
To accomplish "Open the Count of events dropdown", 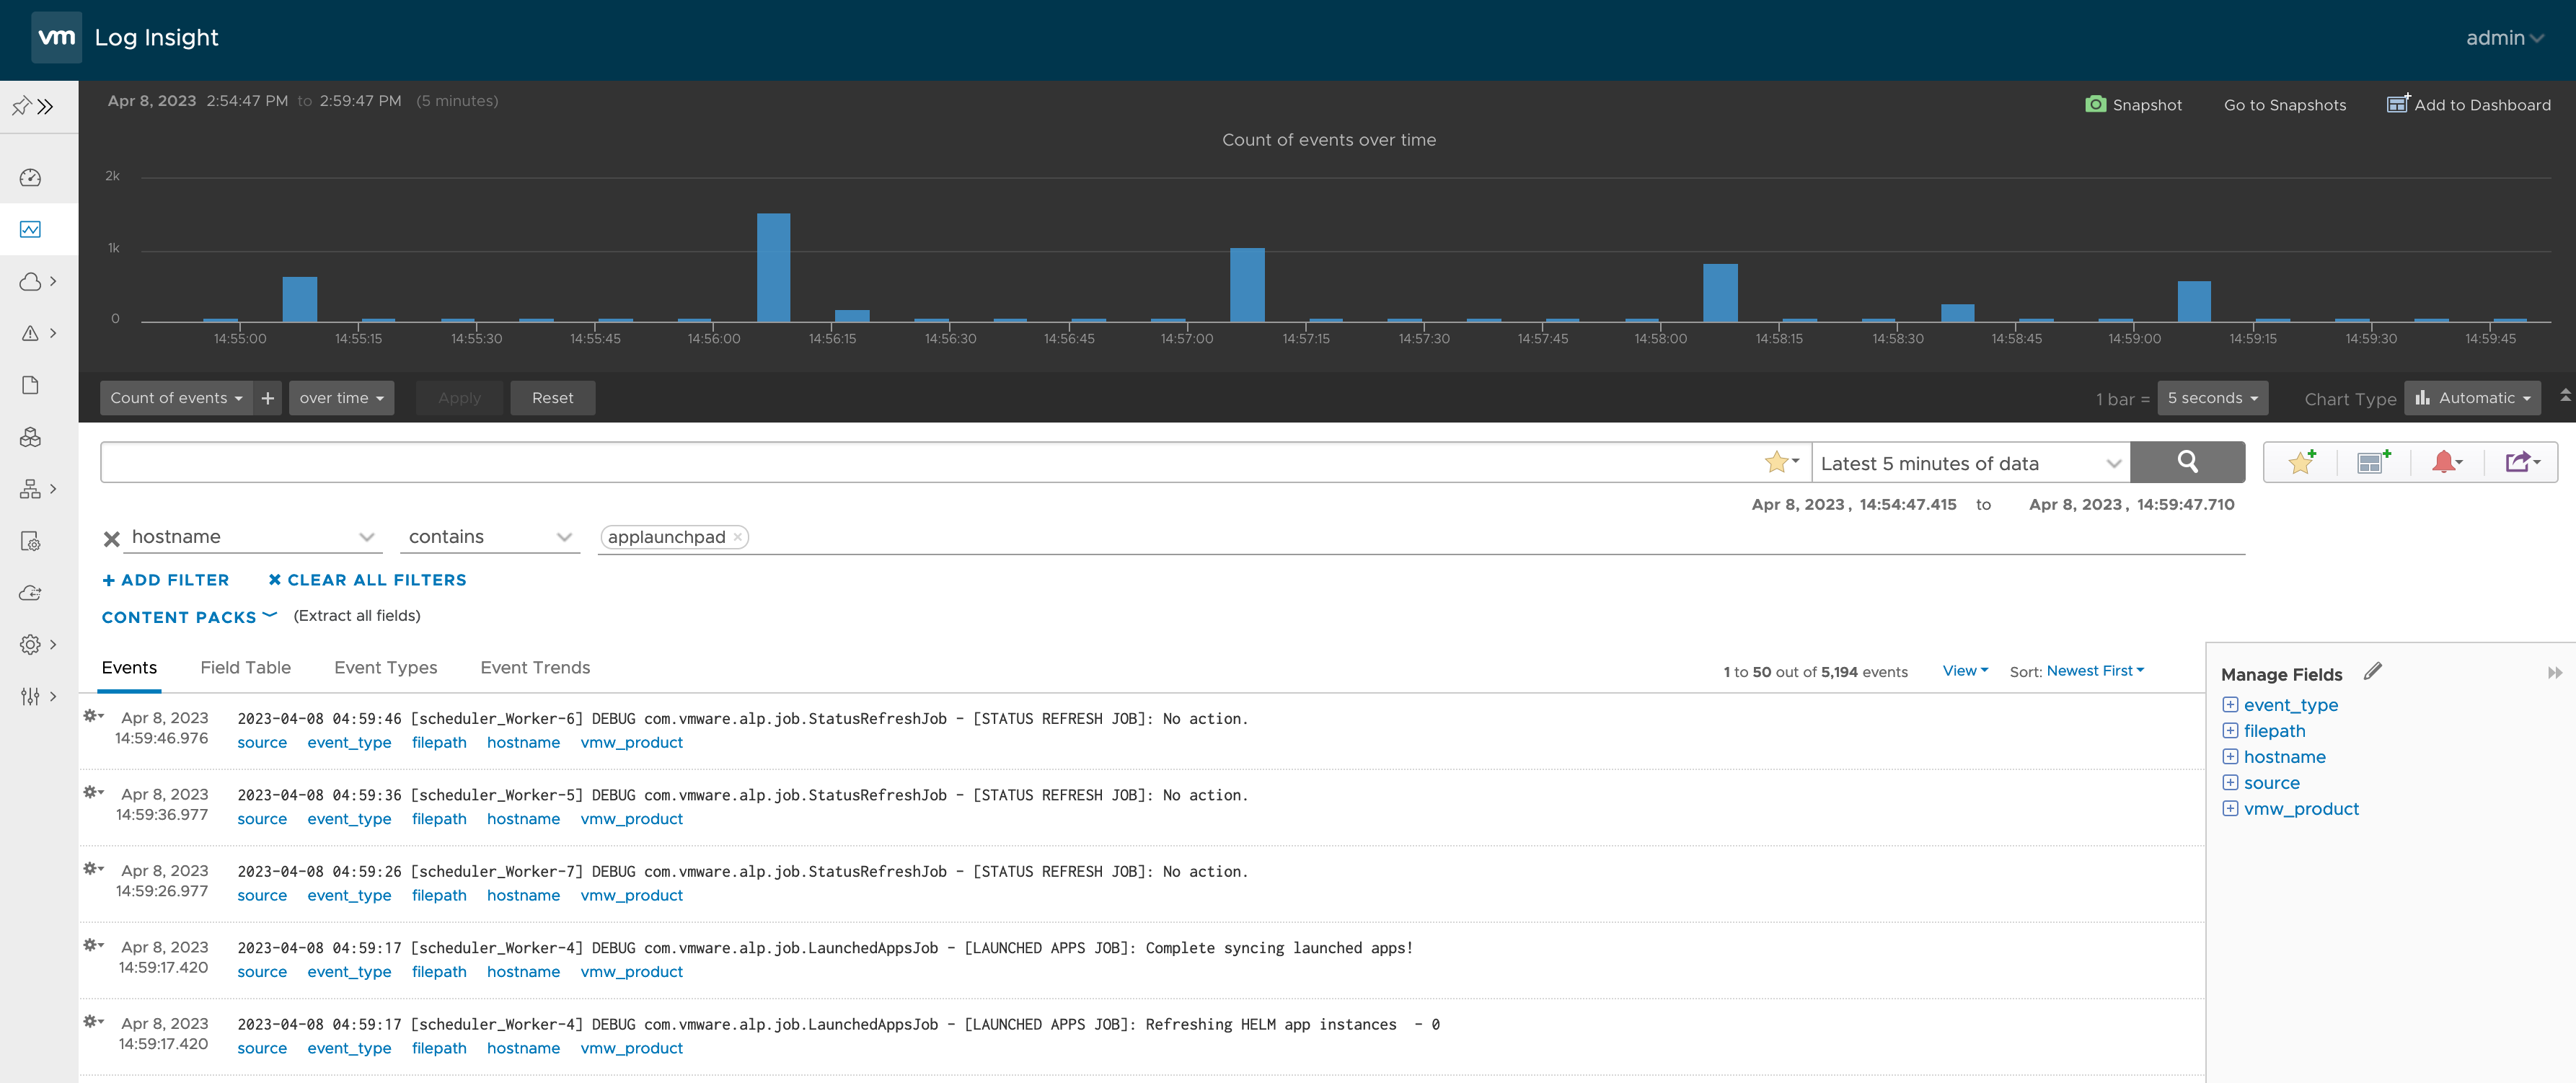I will pos(176,398).
